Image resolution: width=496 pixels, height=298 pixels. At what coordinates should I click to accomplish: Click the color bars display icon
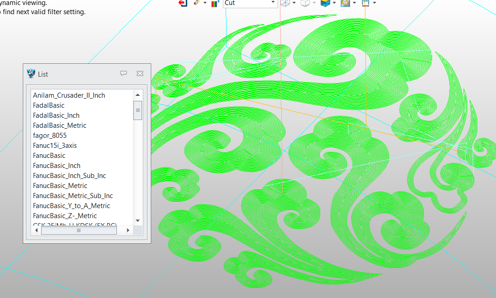point(215,3)
